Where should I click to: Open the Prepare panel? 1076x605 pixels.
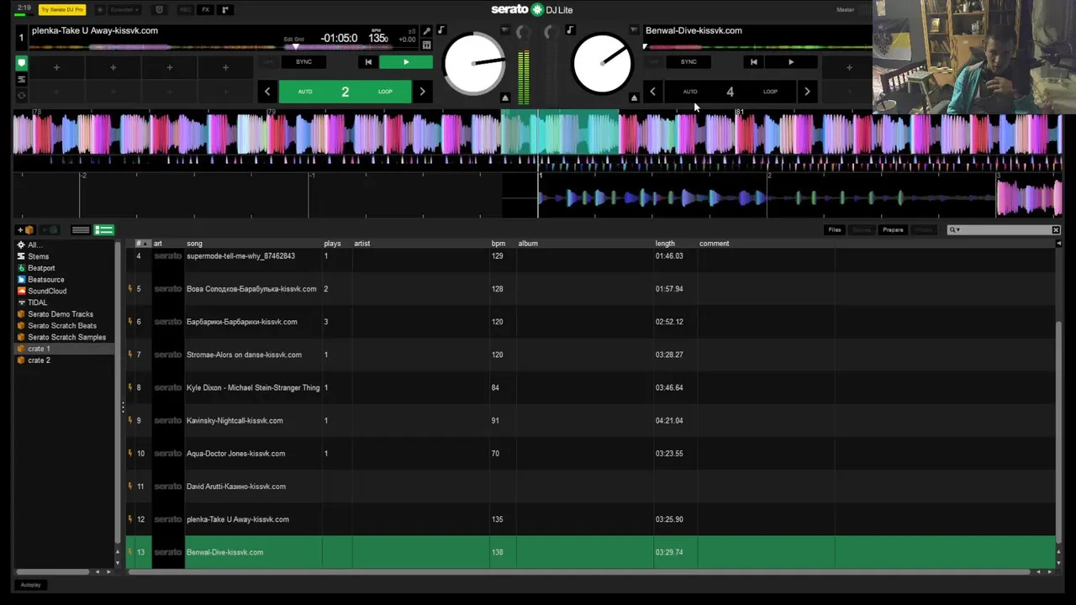(x=893, y=229)
